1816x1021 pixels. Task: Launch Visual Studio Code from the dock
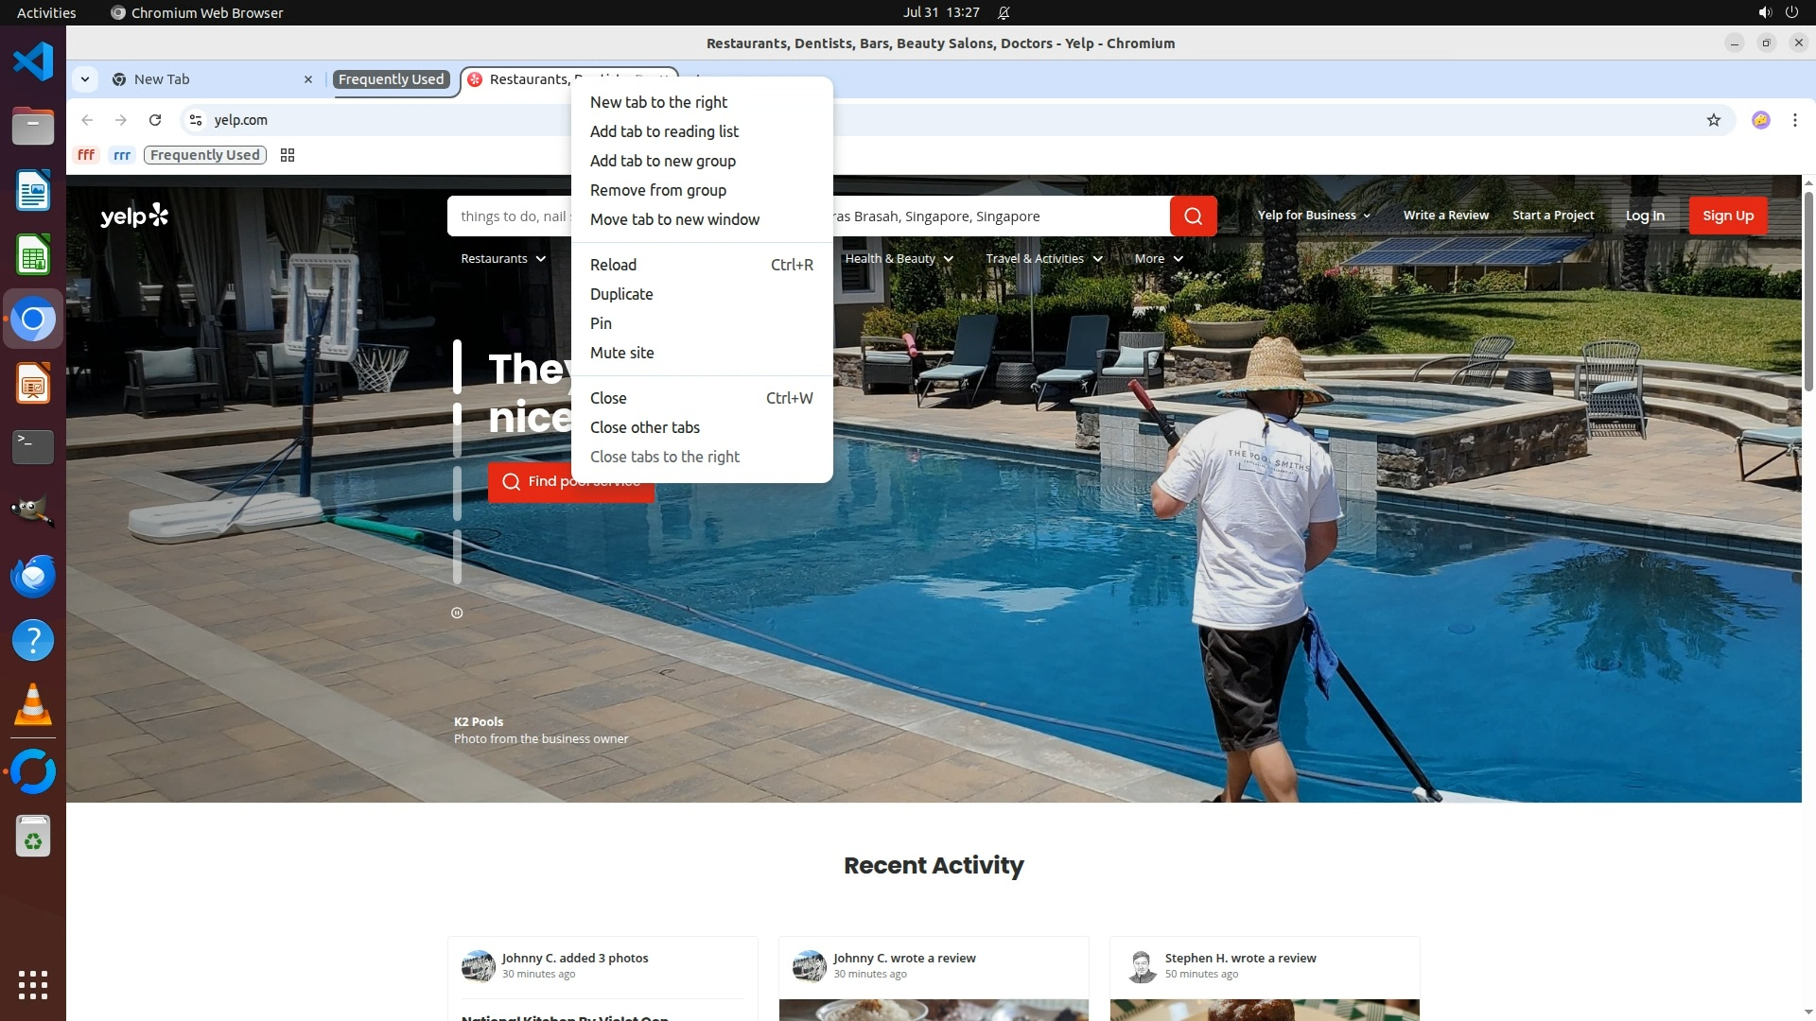tap(33, 62)
